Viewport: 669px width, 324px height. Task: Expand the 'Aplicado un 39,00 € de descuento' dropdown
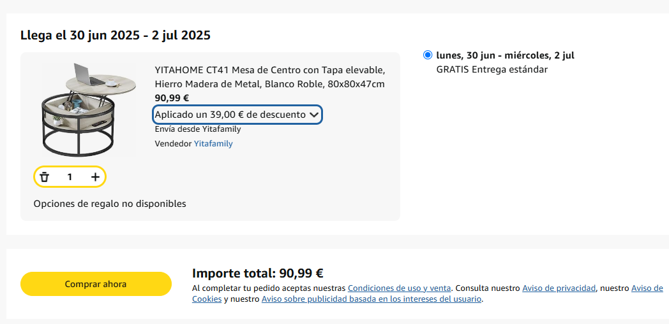point(237,115)
